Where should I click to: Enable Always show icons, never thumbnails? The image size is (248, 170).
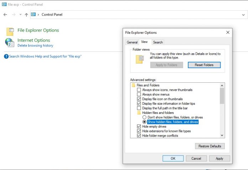[x=139, y=90]
